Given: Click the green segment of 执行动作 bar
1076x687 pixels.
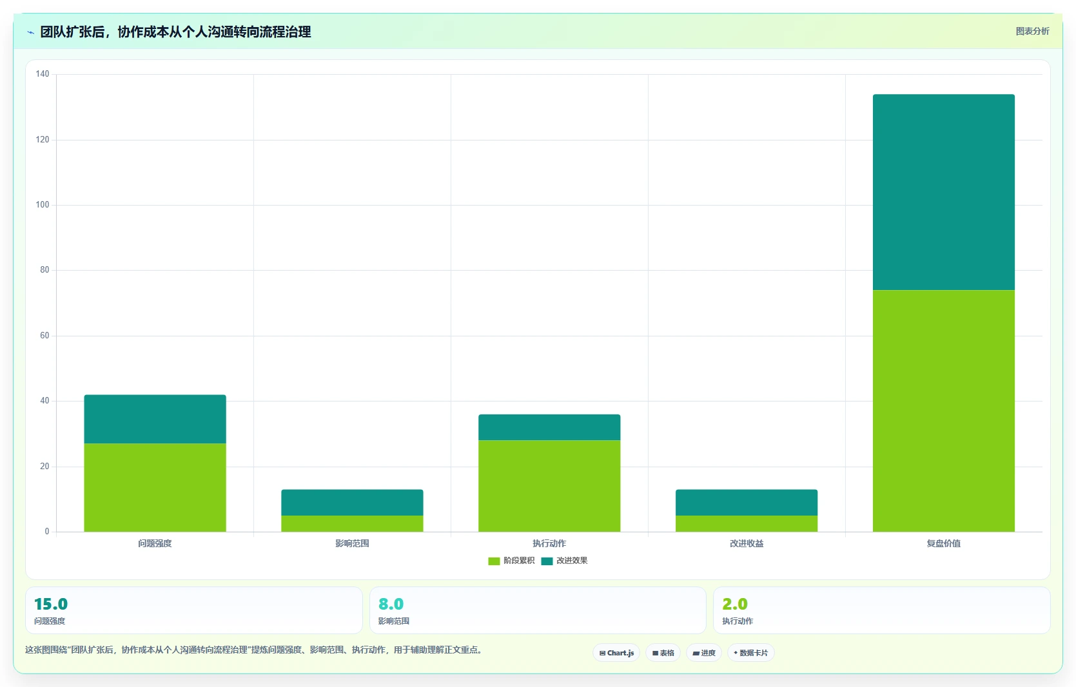Looking at the screenshot, I should [549, 486].
